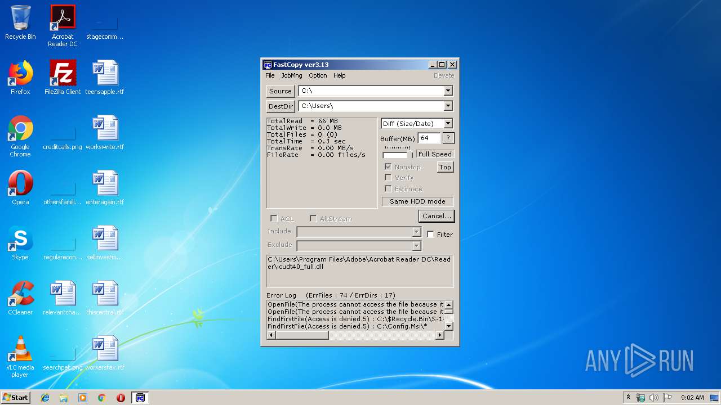Toggle the Nonstop checkbox
This screenshot has width=721, height=405.
click(388, 166)
